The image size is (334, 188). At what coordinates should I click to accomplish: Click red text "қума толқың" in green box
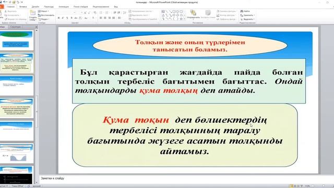[169, 90]
